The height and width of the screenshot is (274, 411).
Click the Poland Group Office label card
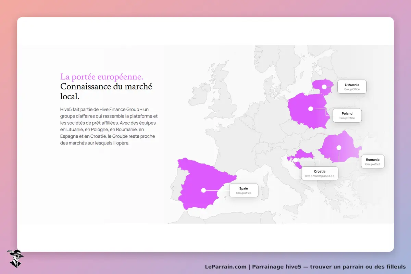tap(347, 115)
